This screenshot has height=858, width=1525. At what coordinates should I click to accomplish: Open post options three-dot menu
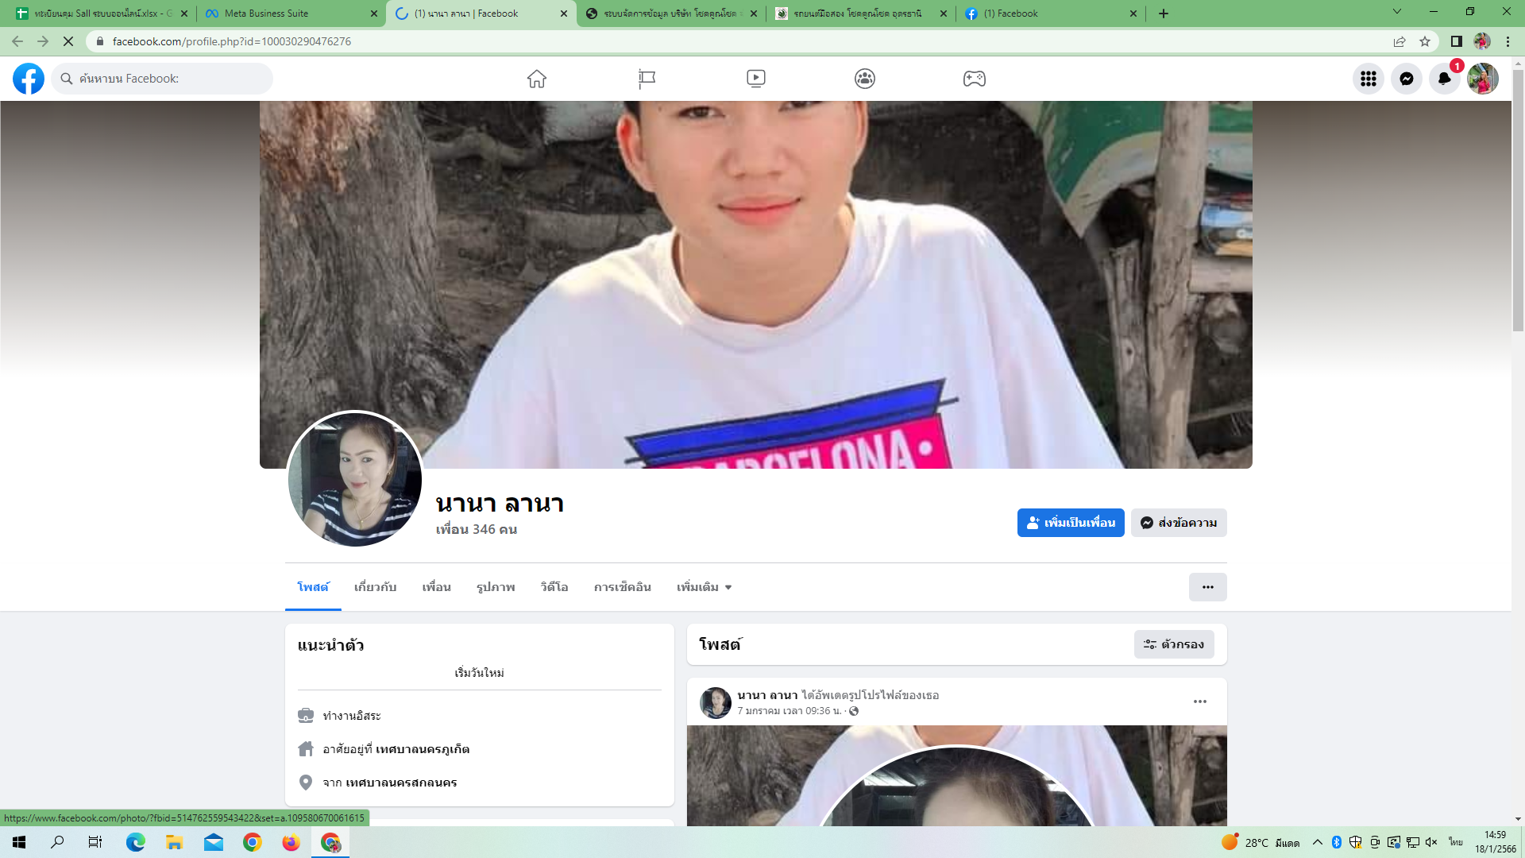click(x=1199, y=701)
